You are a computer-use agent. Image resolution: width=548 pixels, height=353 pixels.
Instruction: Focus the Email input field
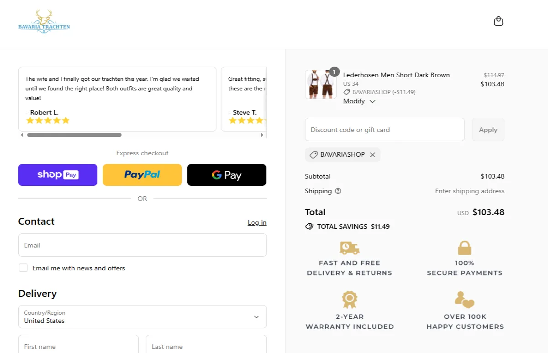[142, 245]
